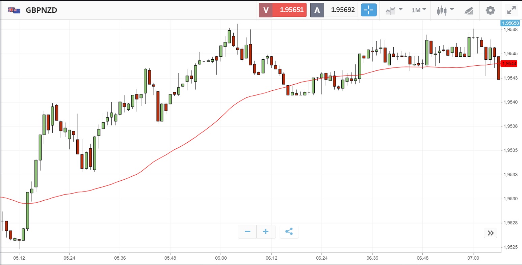Toggle the blue crosshair cursor button

(369, 10)
